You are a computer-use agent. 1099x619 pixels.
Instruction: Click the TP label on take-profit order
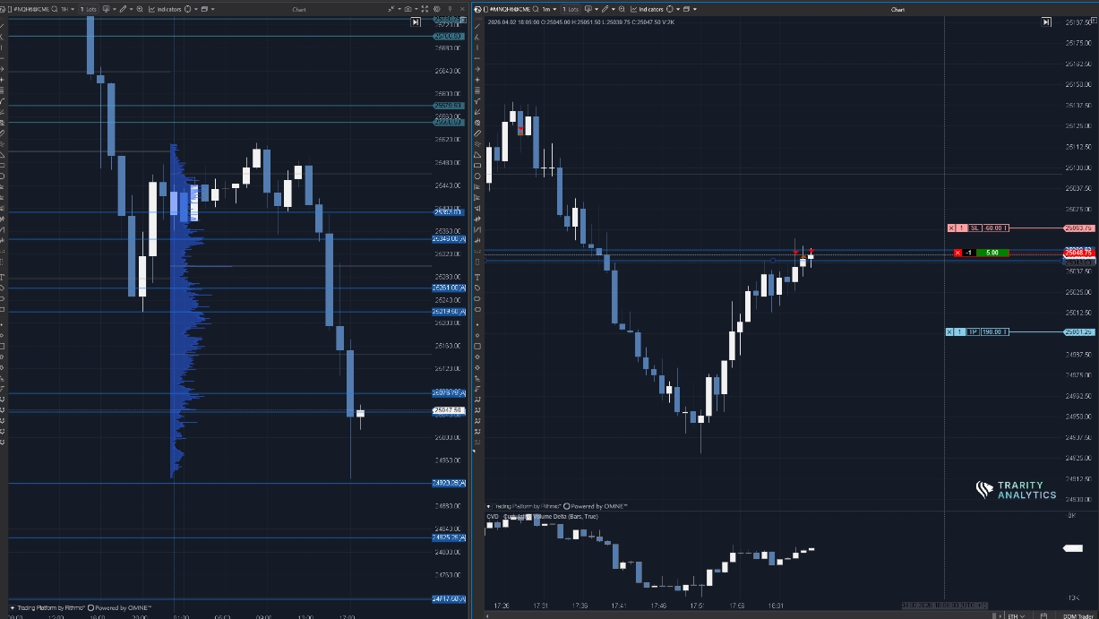click(974, 332)
